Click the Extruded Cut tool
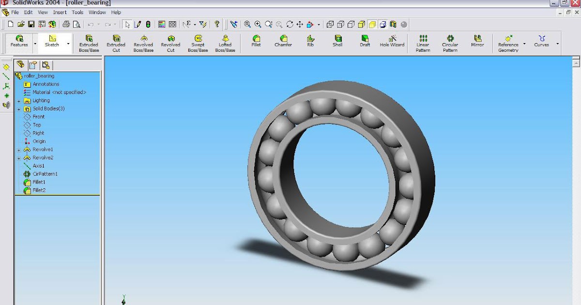Image resolution: width=581 pixels, height=305 pixels. 116,44
